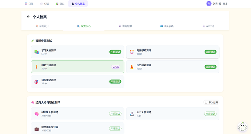This screenshot has width=251, height=134.
Task: Click the briefcase icon for 霍兰德职业兴趣
Action: tap(36, 129)
